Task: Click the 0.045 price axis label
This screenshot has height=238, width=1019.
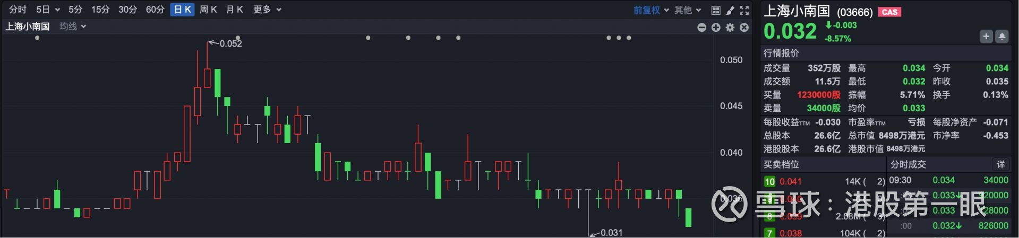Action: [731, 106]
